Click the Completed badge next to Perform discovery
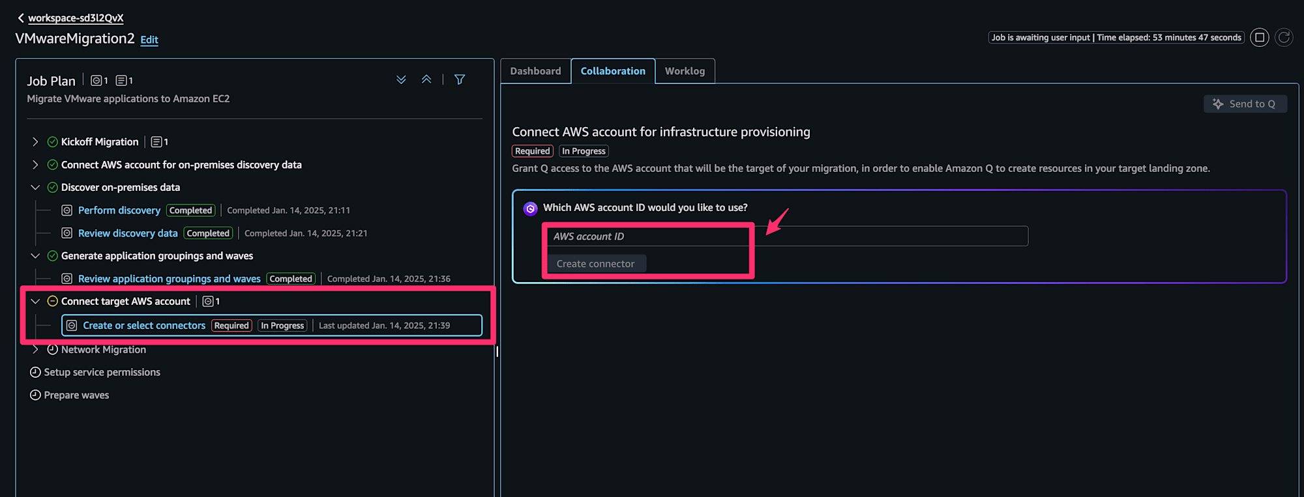The height and width of the screenshot is (497, 1304). coord(190,210)
